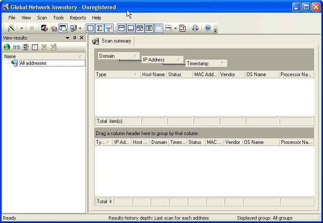Open the Tools menu

click(58, 18)
